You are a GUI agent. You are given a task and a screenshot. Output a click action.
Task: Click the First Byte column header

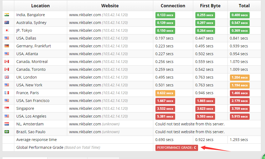click(x=210, y=6)
